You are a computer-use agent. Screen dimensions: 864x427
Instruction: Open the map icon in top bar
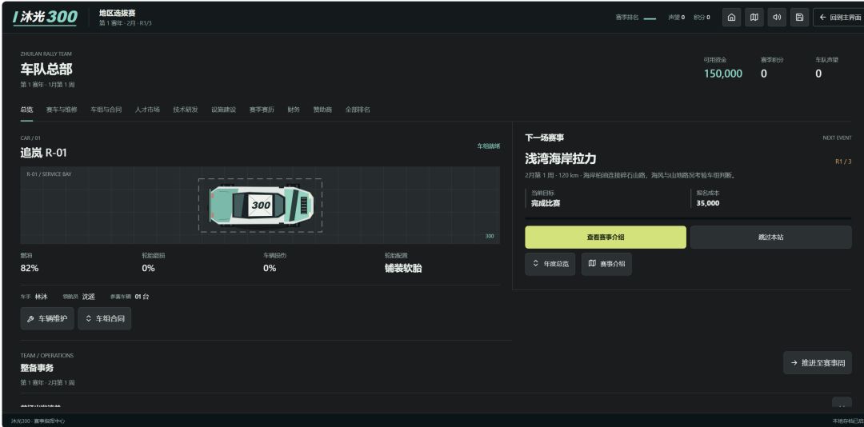(x=754, y=17)
